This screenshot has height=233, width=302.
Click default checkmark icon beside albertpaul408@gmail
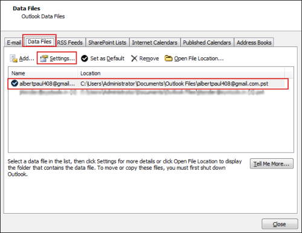[x=14, y=83]
